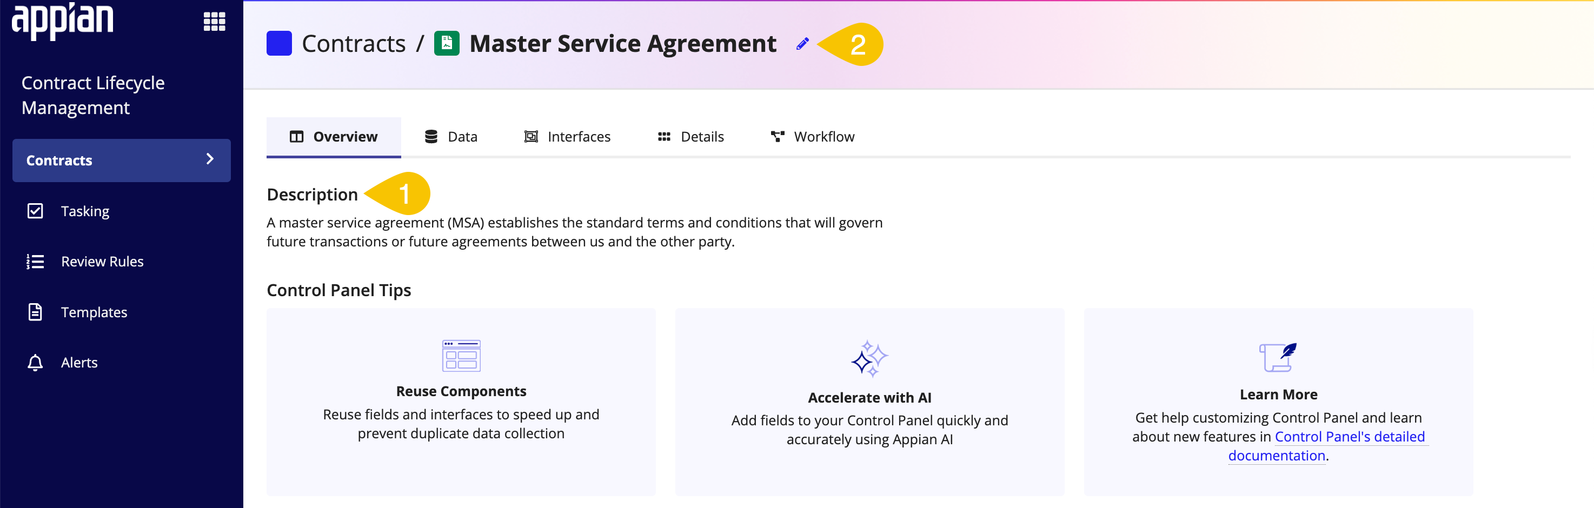Click 'Reuse fields and interfaces' card text
1594x508 pixels.
[461, 424]
